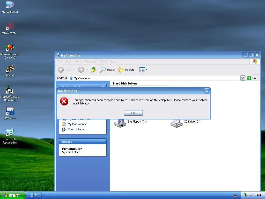Click OK in the Restrictions dialog
The width and height of the screenshot is (265, 199).
133,113
